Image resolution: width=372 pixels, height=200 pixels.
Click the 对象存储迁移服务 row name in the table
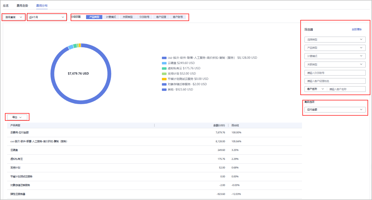[20, 185]
